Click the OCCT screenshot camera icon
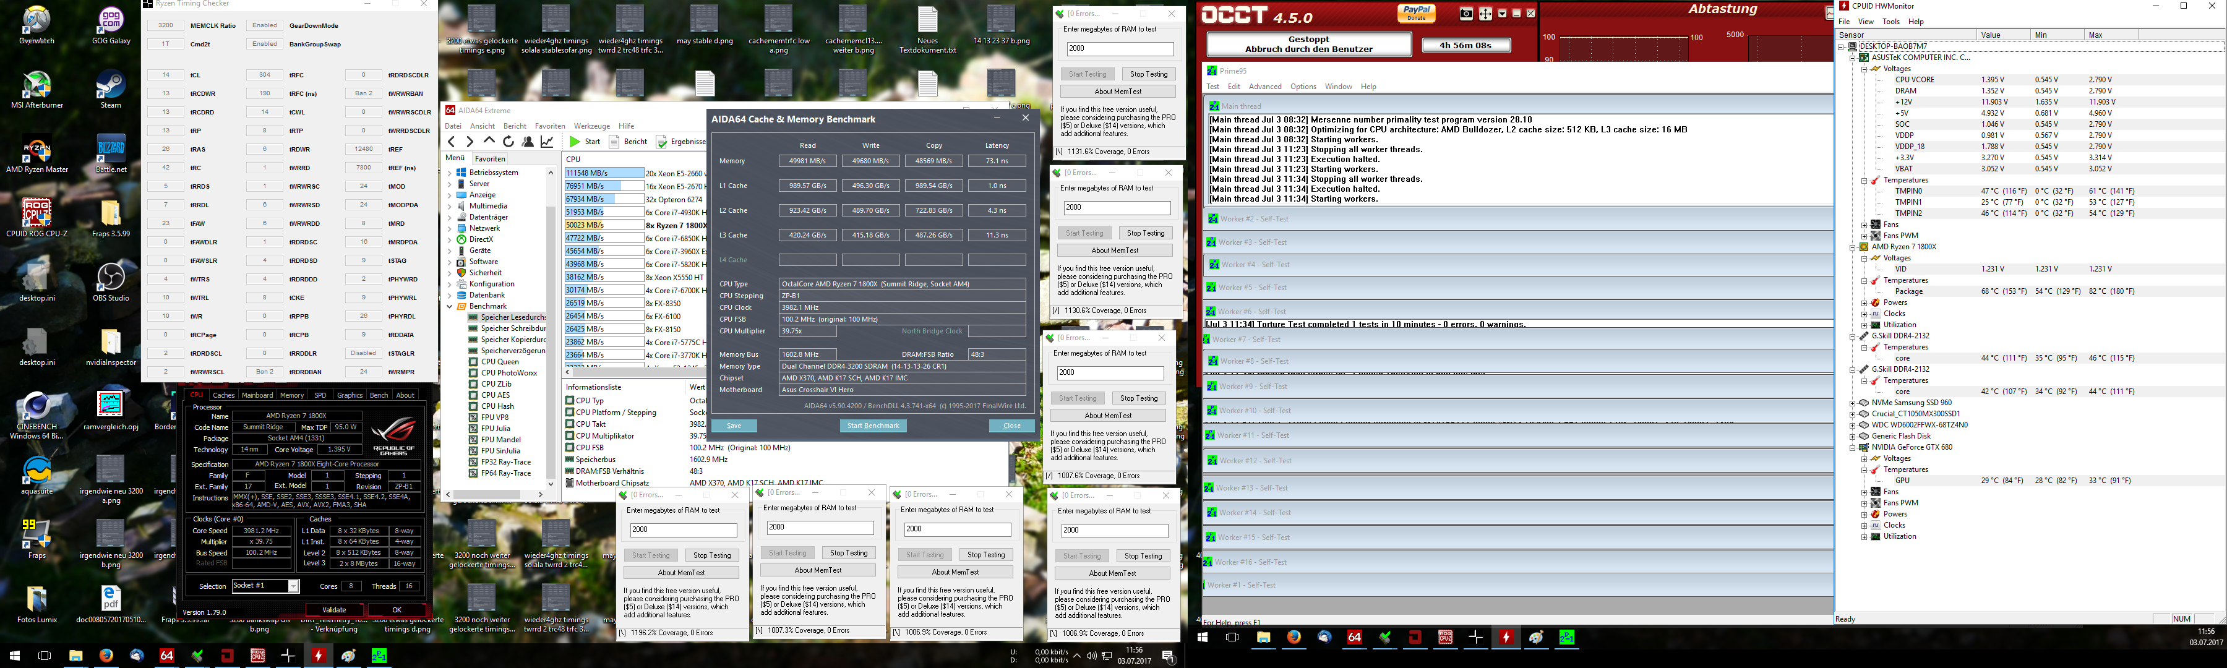This screenshot has width=2227, height=668. click(x=1466, y=14)
